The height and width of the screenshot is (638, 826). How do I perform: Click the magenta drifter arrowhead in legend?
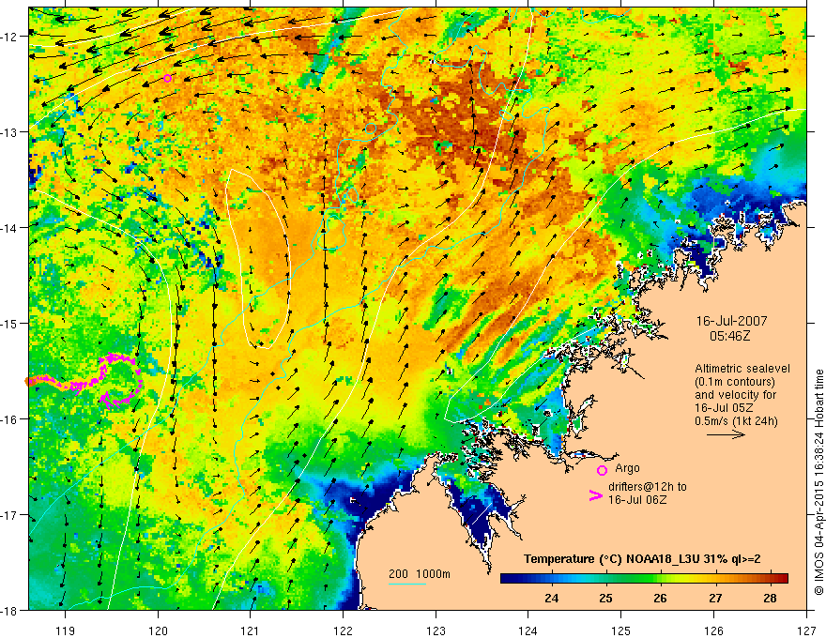[x=596, y=496]
